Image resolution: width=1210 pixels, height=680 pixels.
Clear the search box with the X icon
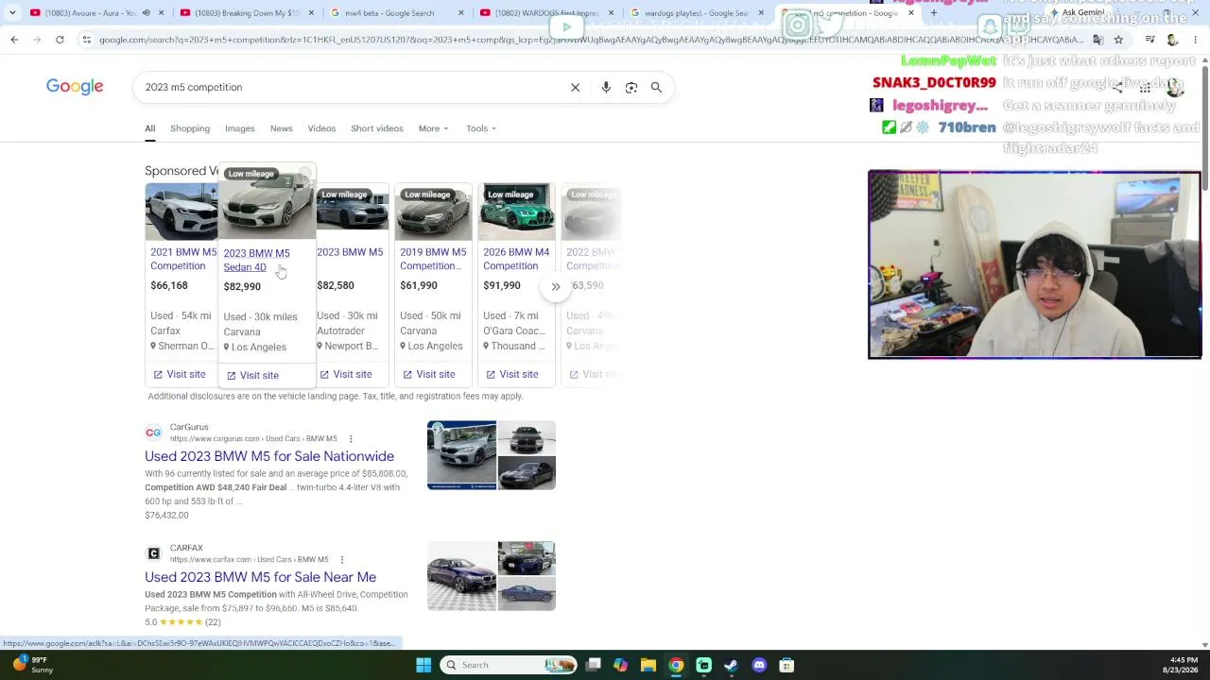(575, 87)
